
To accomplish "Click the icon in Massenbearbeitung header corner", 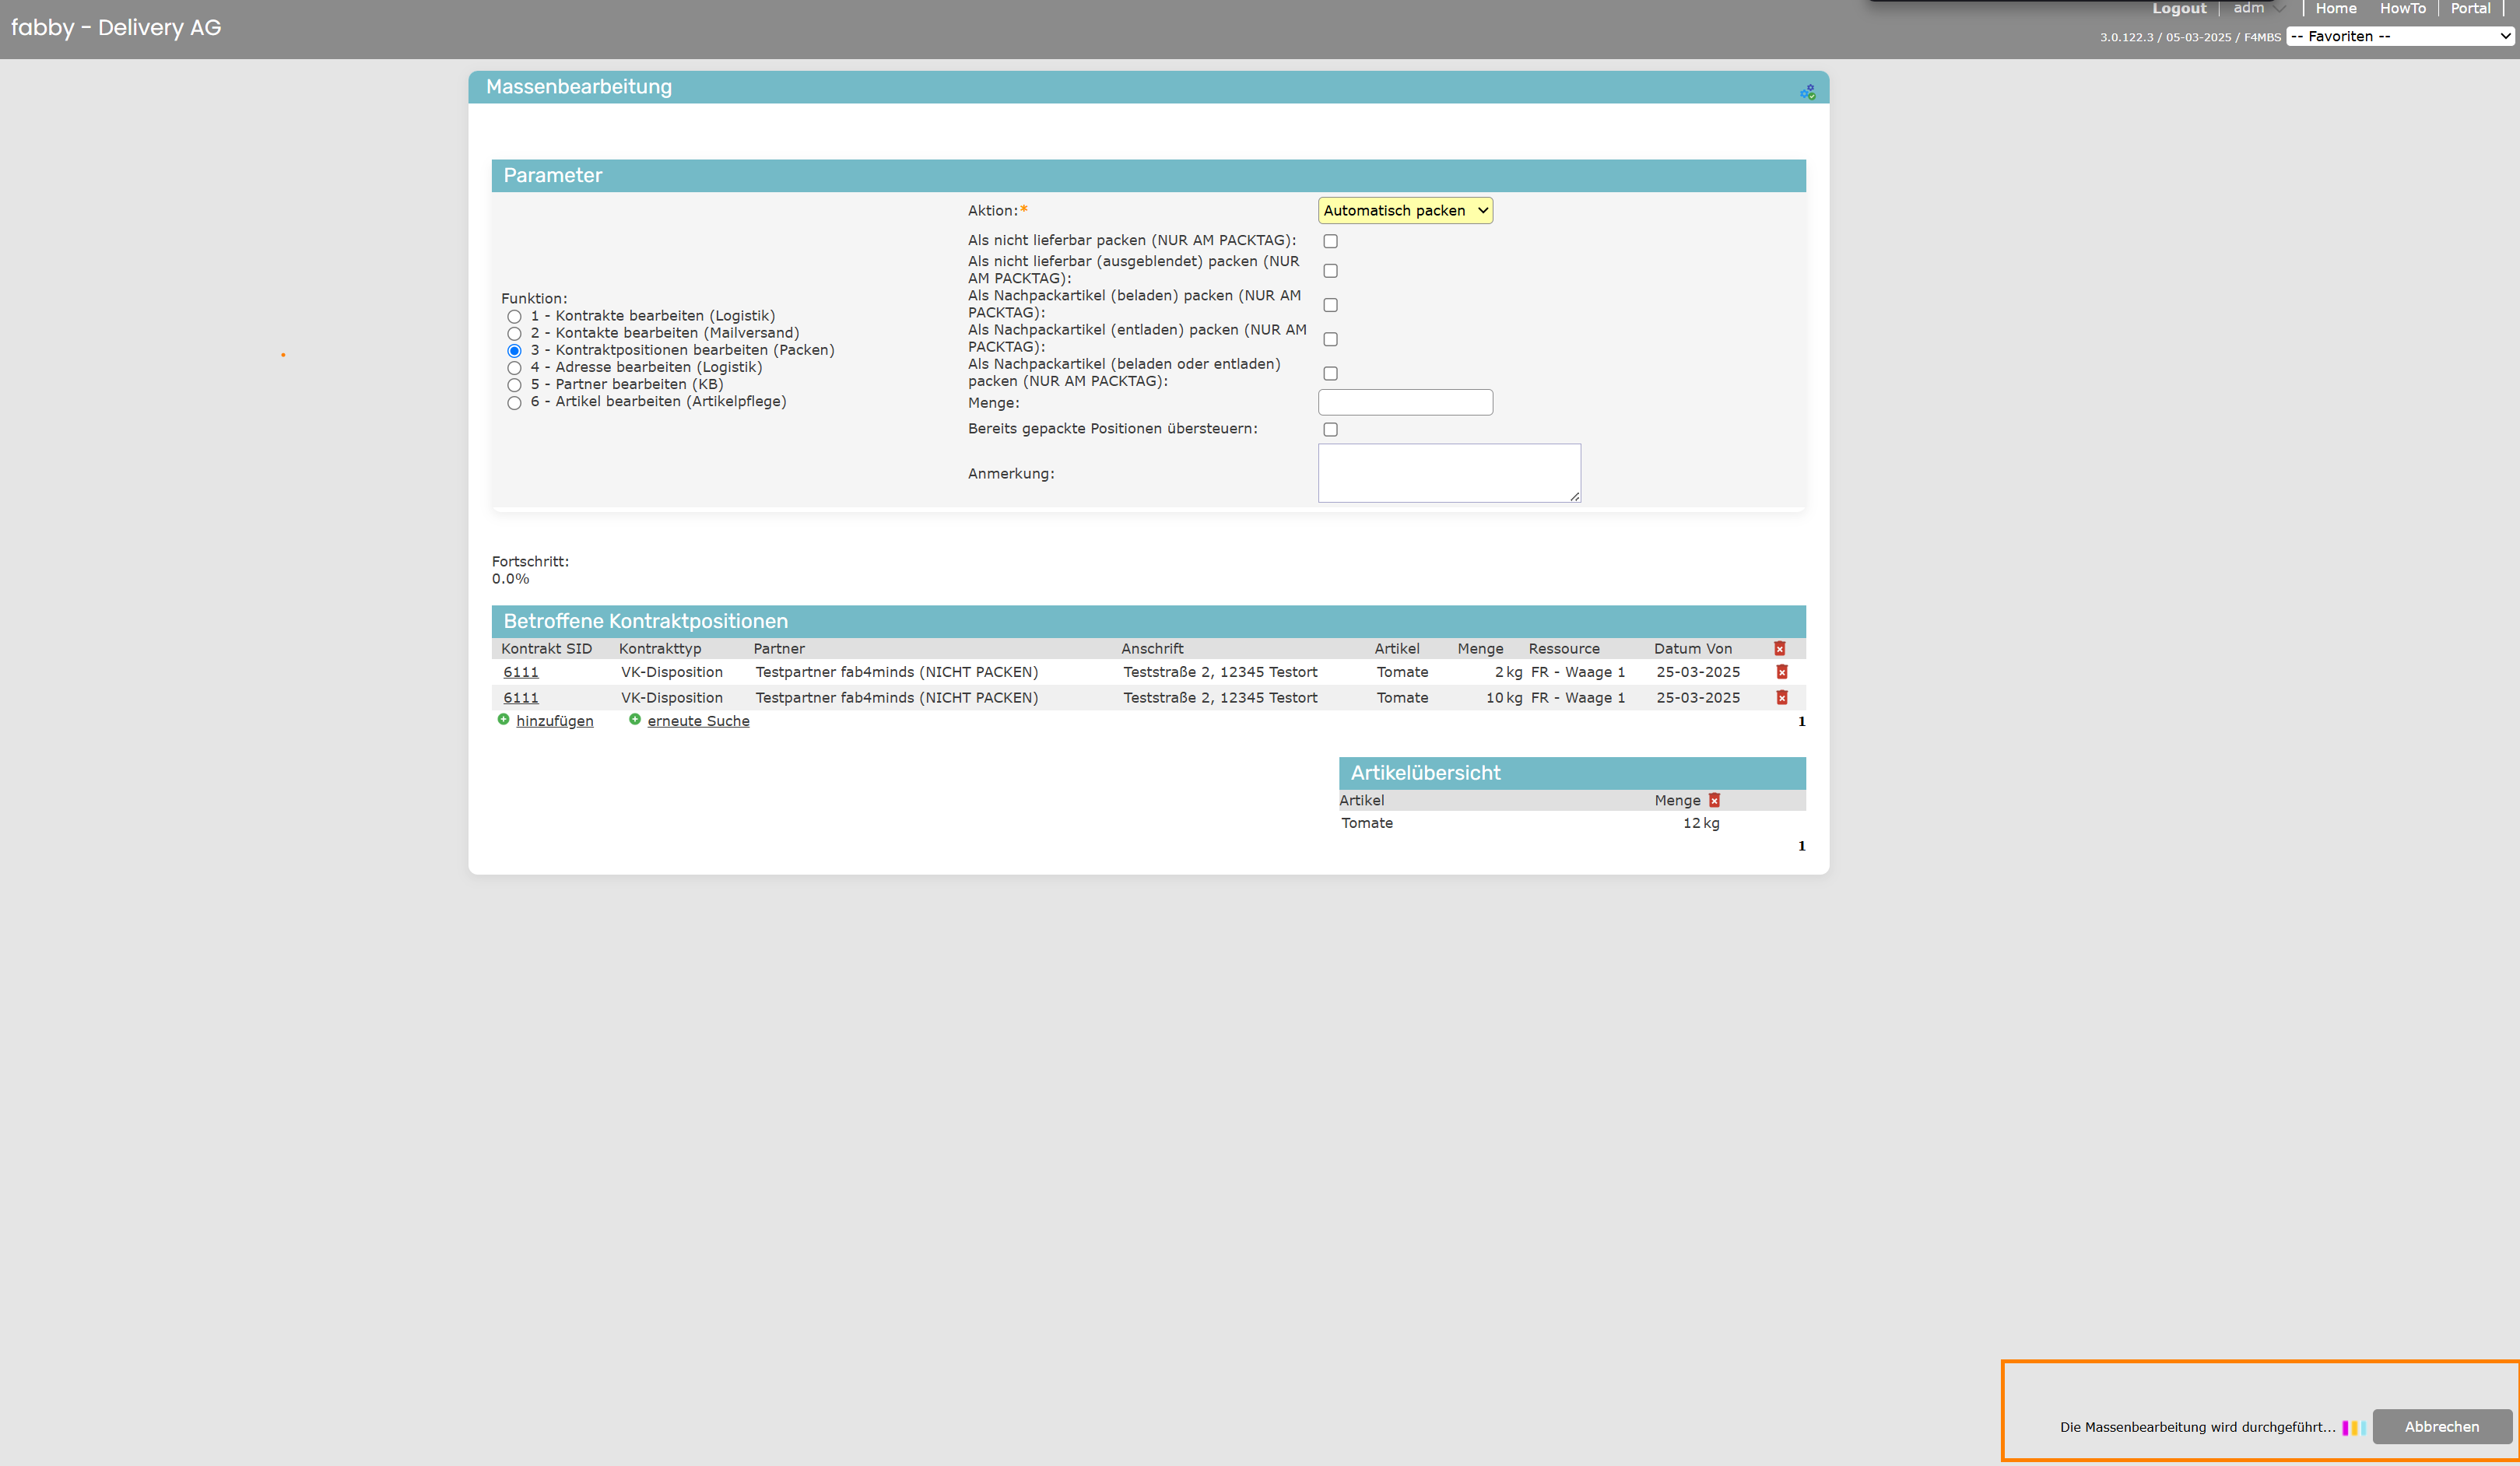I will (x=1807, y=92).
